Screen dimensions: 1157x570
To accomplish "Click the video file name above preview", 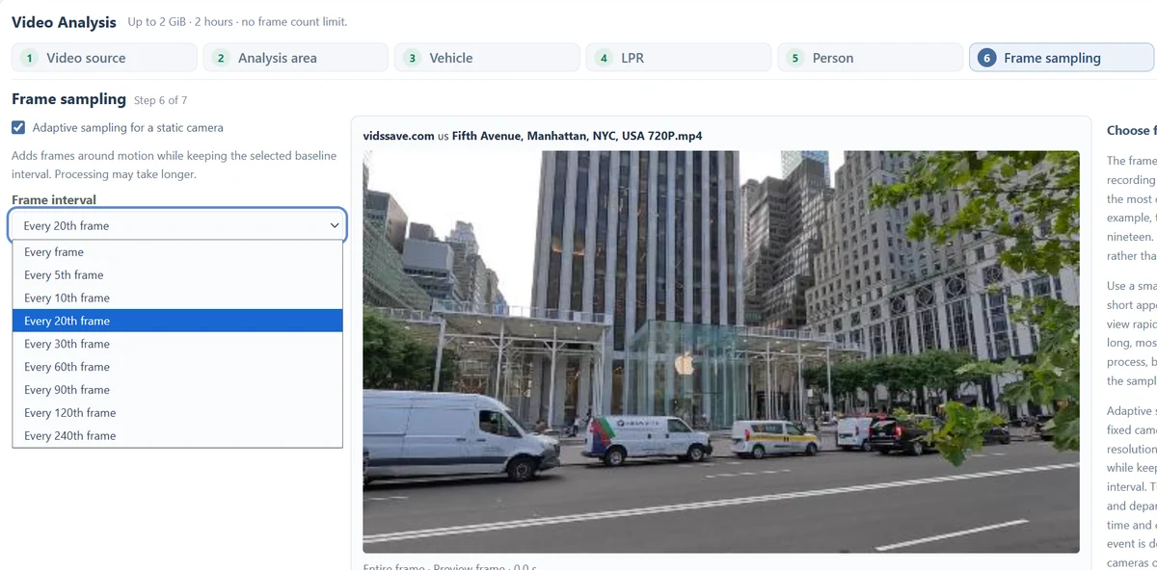I will 532,136.
